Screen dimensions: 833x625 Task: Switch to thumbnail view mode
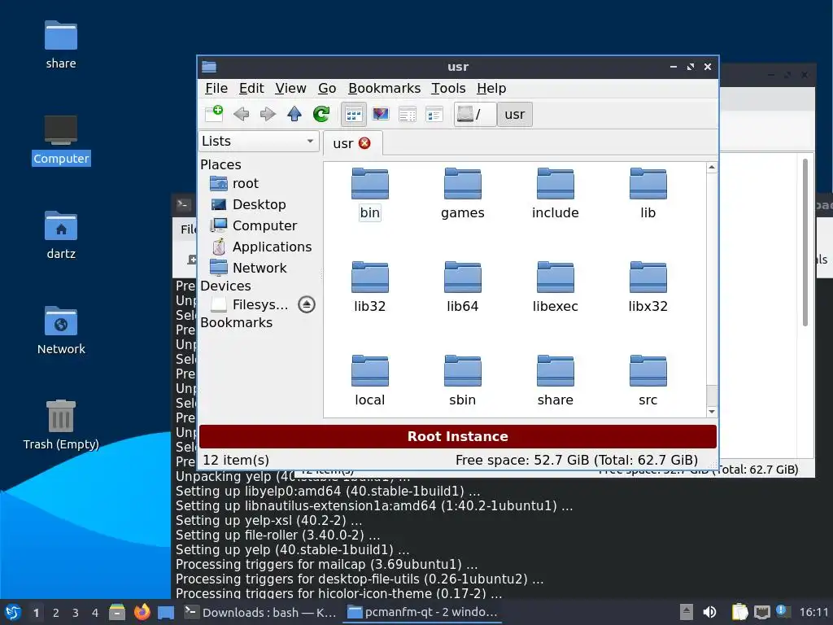(381, 114)
